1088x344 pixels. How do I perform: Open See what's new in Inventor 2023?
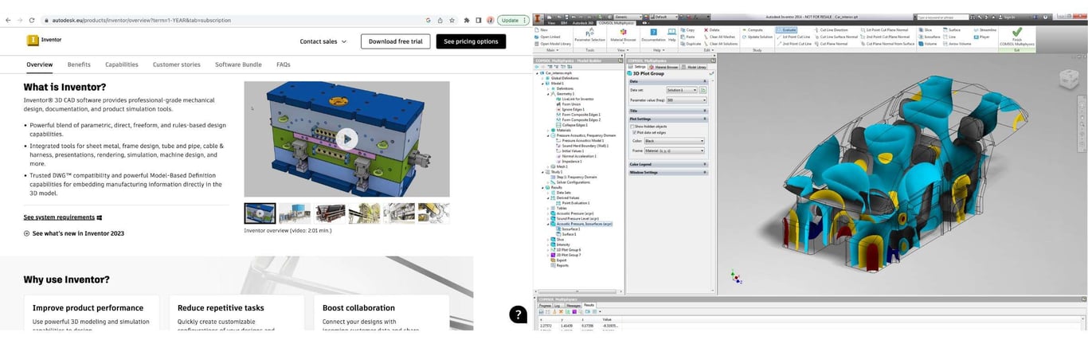(x=74, y=233)
